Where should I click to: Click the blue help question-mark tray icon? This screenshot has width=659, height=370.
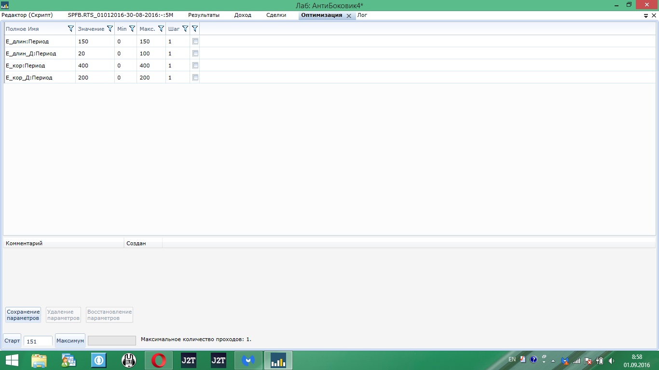[533, 359]
